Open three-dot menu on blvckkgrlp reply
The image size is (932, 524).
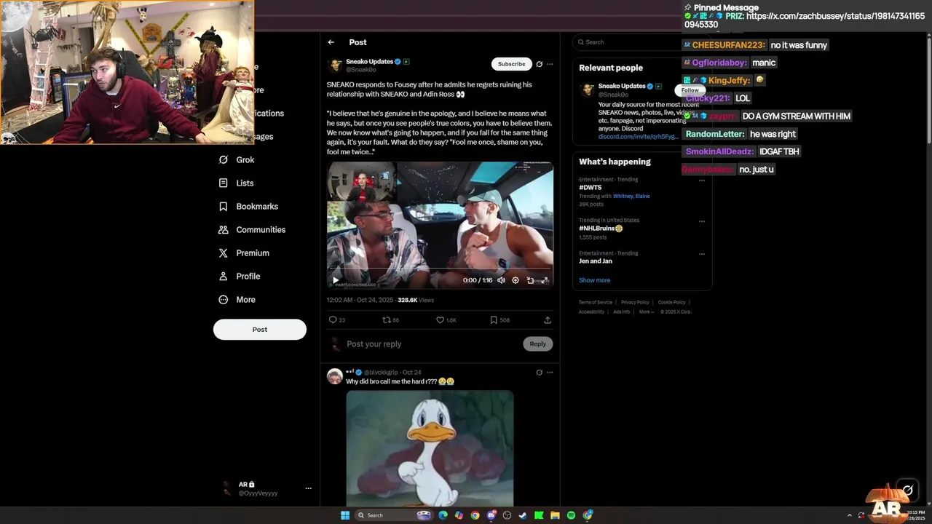tap(550, 373)
